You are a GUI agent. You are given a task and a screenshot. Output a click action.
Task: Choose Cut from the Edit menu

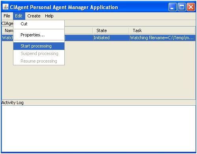39,24
